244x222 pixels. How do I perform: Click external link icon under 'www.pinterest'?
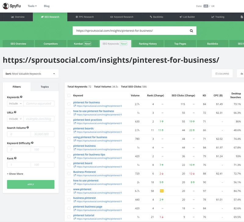click(x=74, y=193)
